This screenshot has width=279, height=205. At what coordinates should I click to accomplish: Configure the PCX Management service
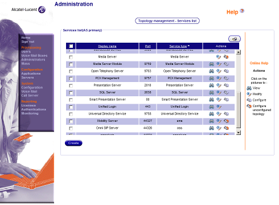pos(226,78)
